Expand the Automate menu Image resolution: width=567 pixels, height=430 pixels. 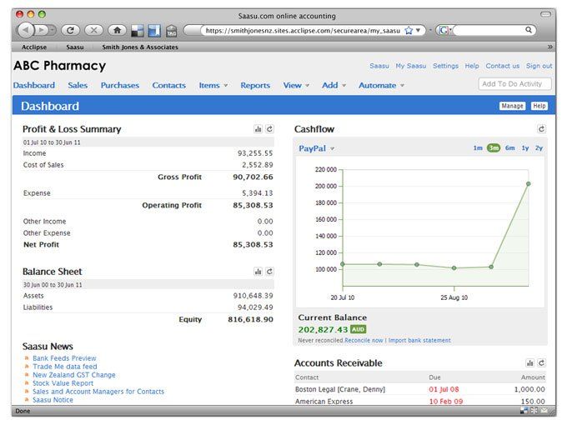381,85
